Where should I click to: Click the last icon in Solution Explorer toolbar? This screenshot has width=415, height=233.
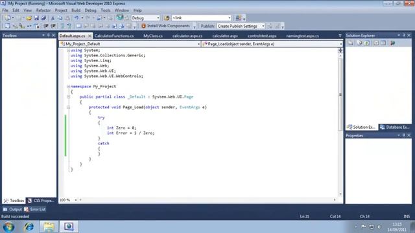(x=393, y=43)
